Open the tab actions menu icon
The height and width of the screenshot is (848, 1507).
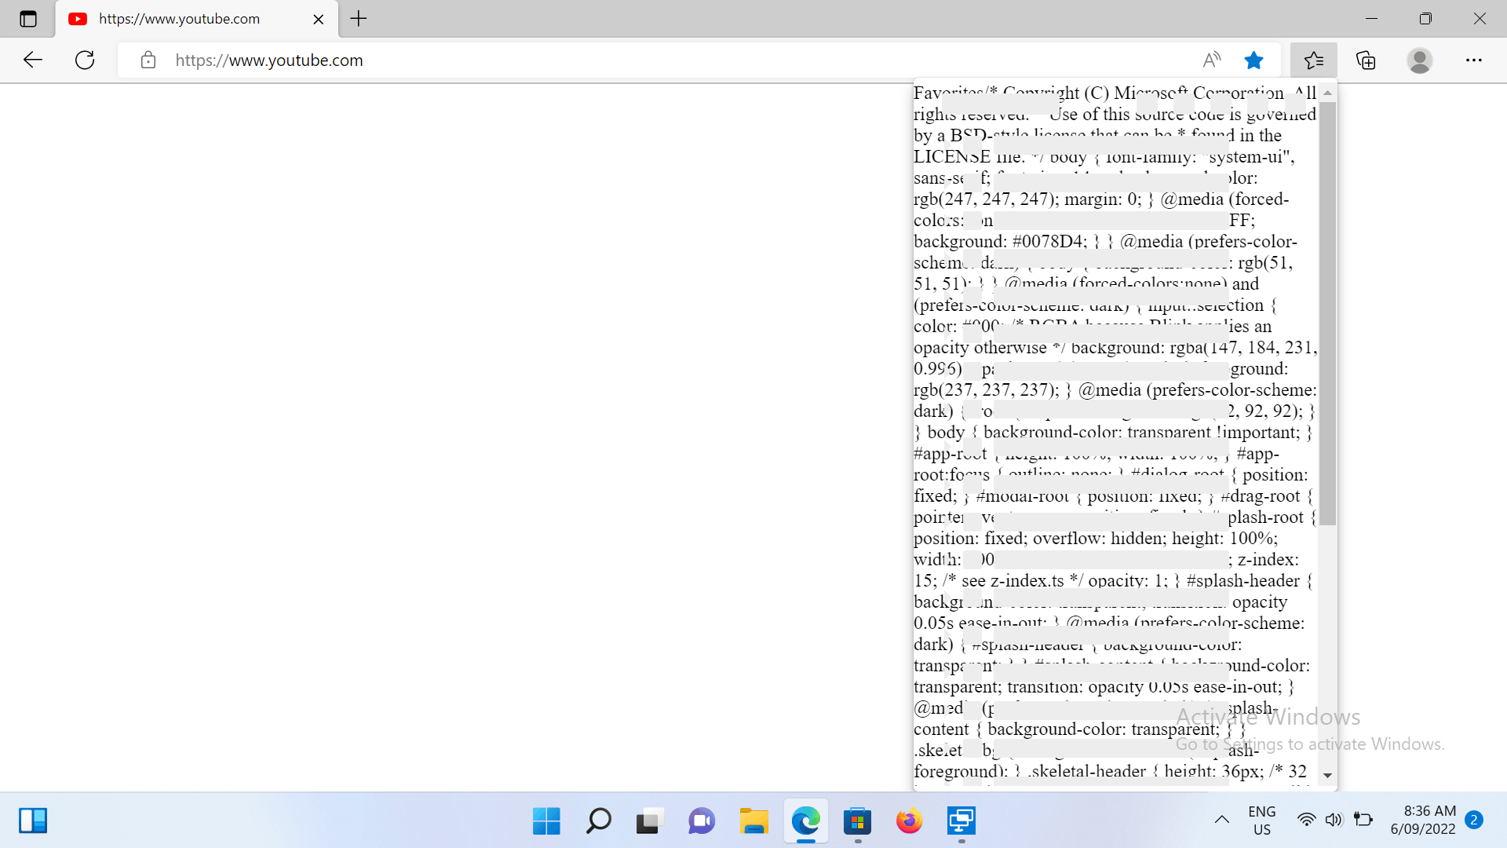(28, 19)
